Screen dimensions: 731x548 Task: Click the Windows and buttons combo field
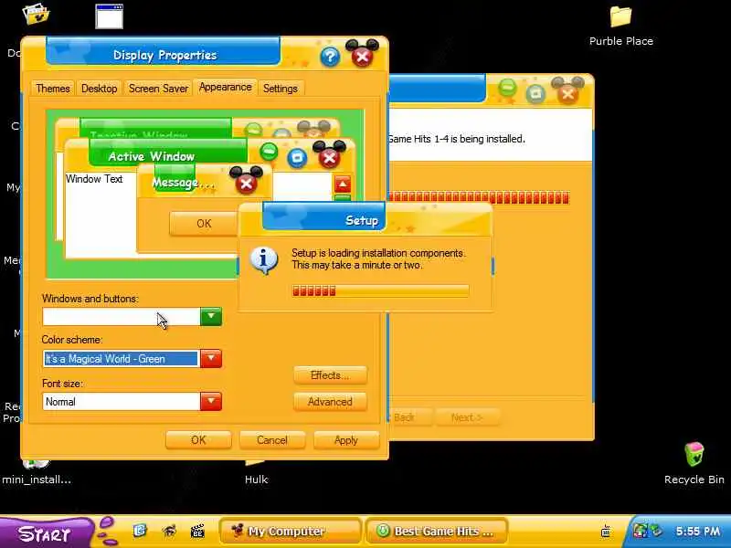tap(122, 316)
